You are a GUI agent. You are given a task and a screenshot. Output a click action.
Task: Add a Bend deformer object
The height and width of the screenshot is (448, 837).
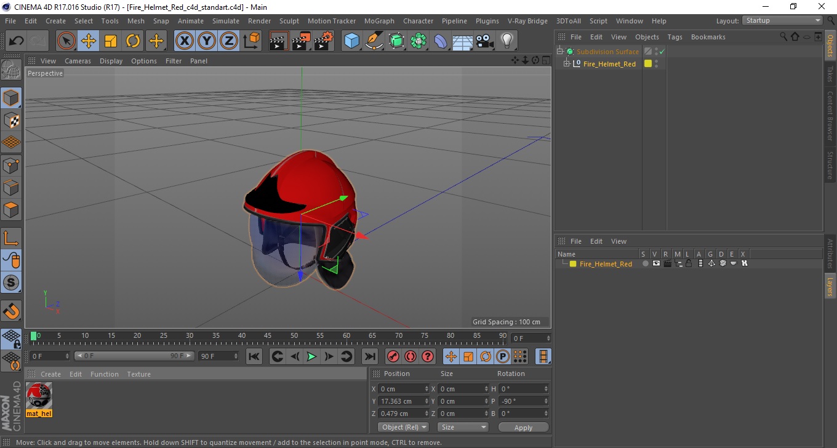tap(441, 41)
